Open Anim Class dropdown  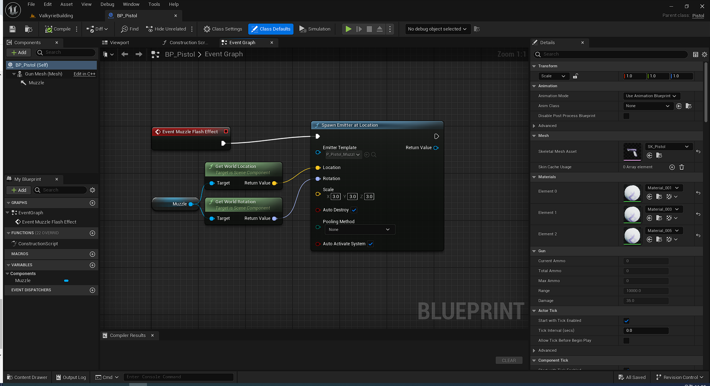pyautogui.click(x=648, y=106)
